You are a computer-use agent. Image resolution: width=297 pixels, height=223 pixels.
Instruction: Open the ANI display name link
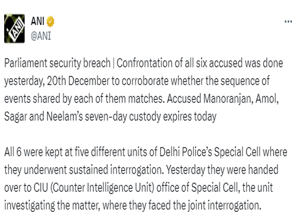point(38,21)
